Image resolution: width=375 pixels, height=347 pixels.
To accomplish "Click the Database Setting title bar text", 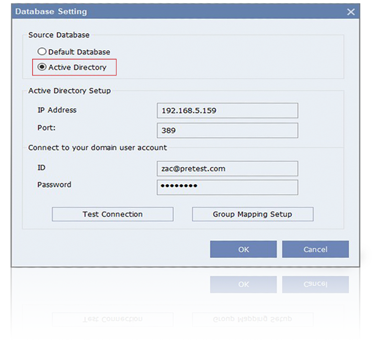I will point(51,11).
